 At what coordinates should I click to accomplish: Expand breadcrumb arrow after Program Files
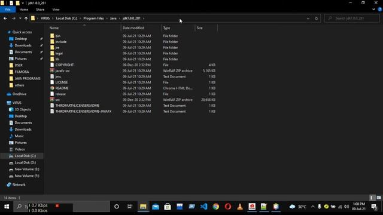(107, 19)
